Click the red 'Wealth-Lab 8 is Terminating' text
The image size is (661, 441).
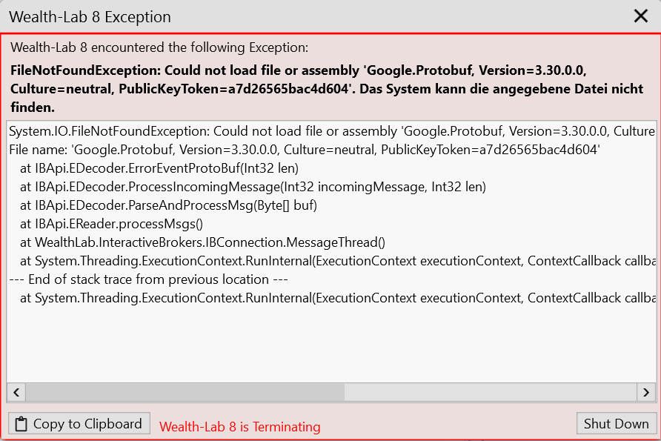(x=240, y=427)
